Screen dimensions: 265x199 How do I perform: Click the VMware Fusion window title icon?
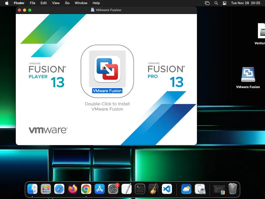click(x=93, y=10)
